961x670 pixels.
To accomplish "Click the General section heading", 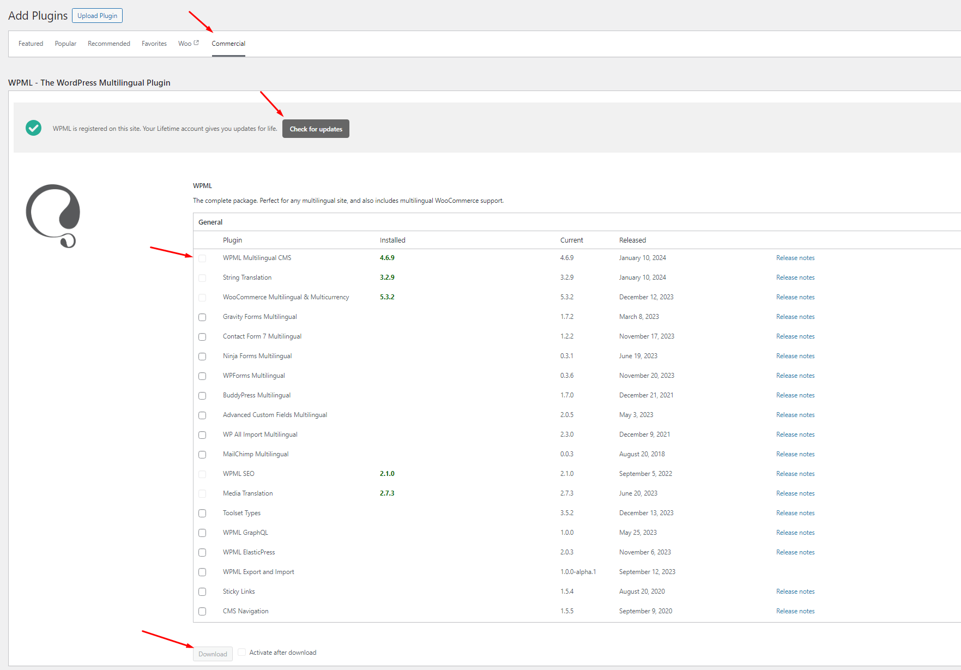I will (x=210, y=222).
